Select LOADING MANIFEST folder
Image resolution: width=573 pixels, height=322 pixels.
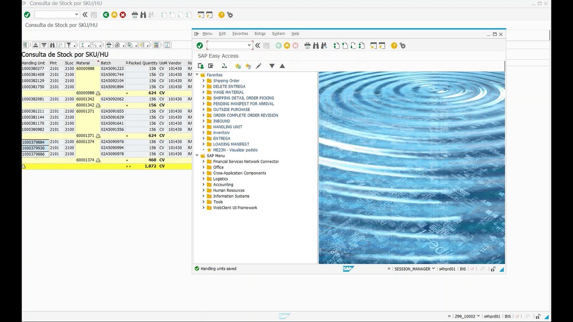coord(231,144)
